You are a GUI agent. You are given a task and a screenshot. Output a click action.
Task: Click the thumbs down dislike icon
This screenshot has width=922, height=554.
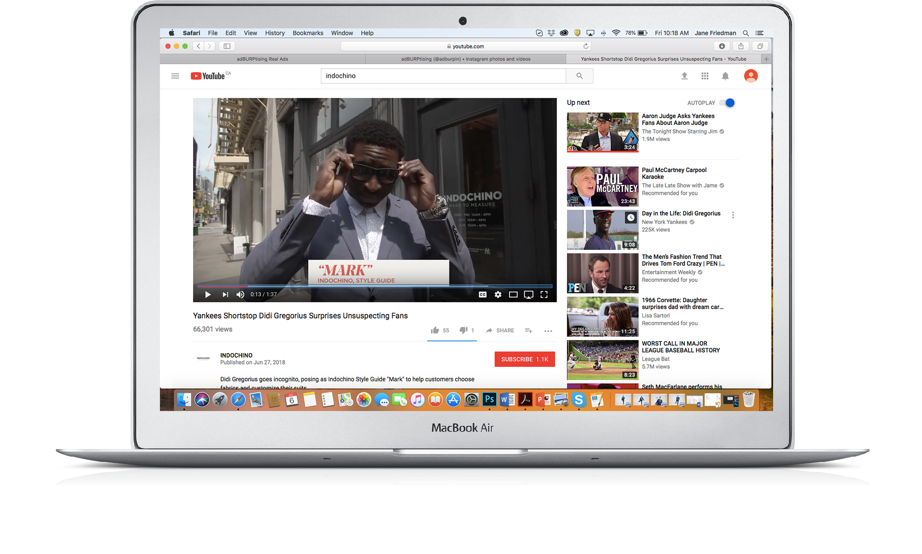tap(463, 330)
